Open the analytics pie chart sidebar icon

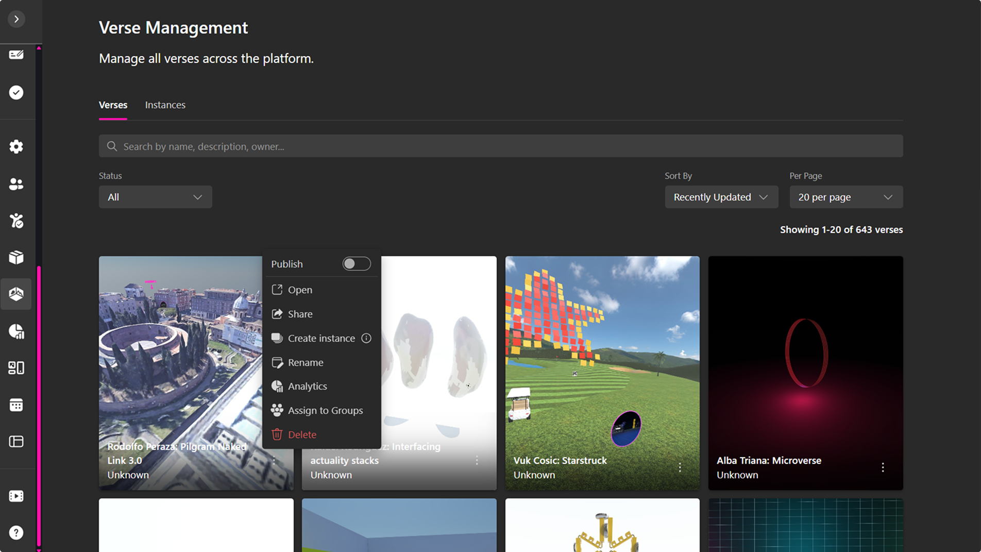point(16,331)
